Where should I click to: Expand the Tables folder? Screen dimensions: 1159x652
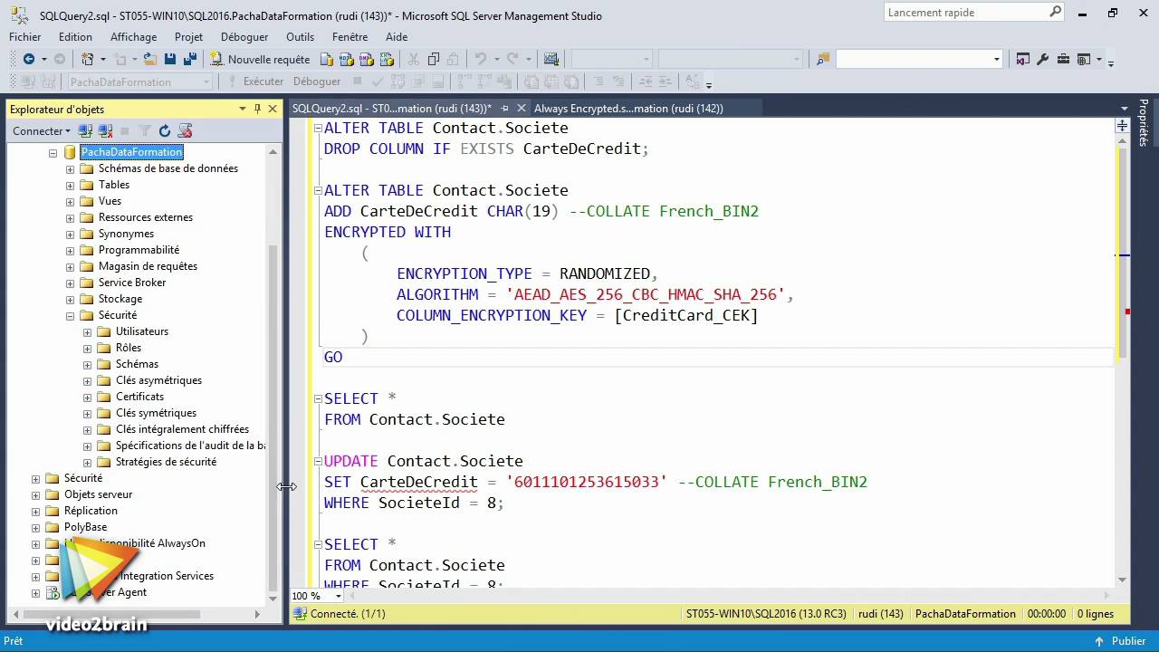70,185
